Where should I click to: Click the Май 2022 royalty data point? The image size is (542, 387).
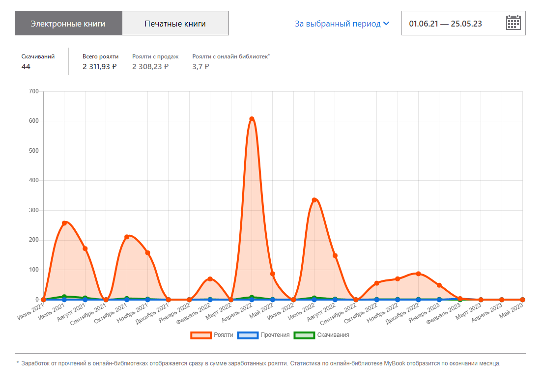point(272,274)
